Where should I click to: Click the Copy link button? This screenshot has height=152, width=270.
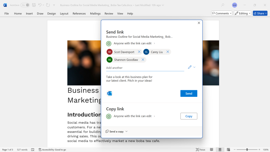click(x=189, y=116)
